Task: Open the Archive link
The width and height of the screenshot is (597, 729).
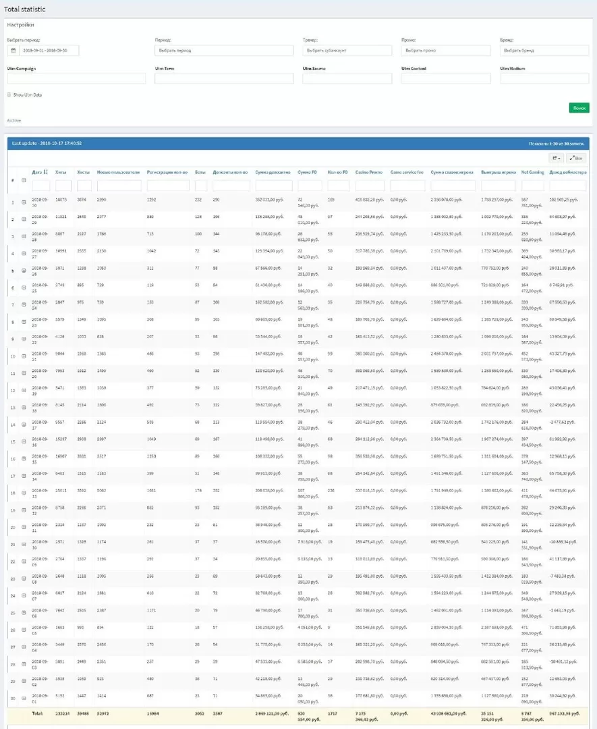Action: (x=14, y=121)
